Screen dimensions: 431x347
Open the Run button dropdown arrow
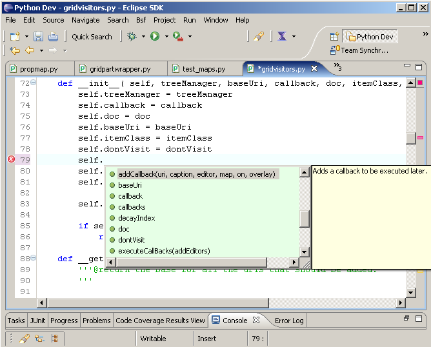click(x=166, y=37)
